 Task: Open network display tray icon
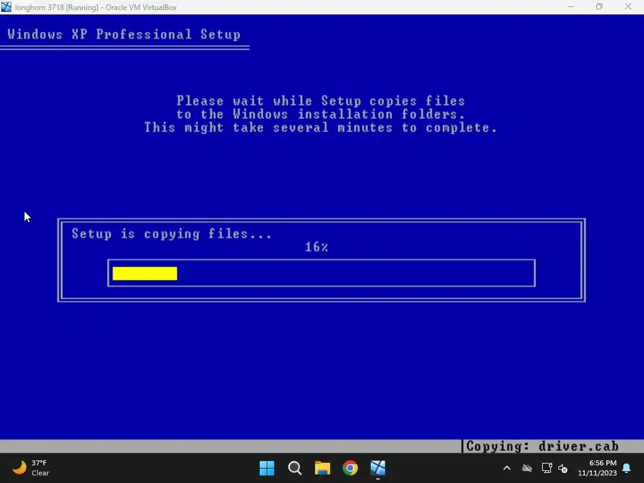click(x=547, y=468)
